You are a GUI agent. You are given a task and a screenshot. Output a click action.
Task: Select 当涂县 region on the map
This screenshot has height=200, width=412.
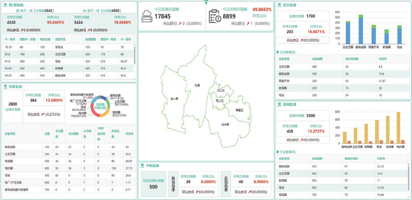pos(224,125)
